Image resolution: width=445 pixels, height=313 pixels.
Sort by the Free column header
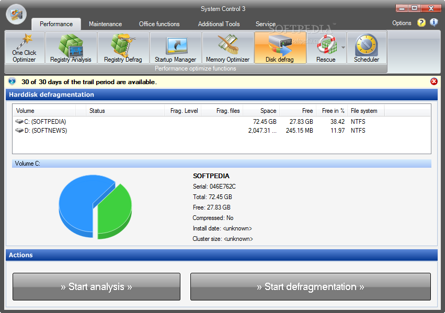[x=298, y=111]
